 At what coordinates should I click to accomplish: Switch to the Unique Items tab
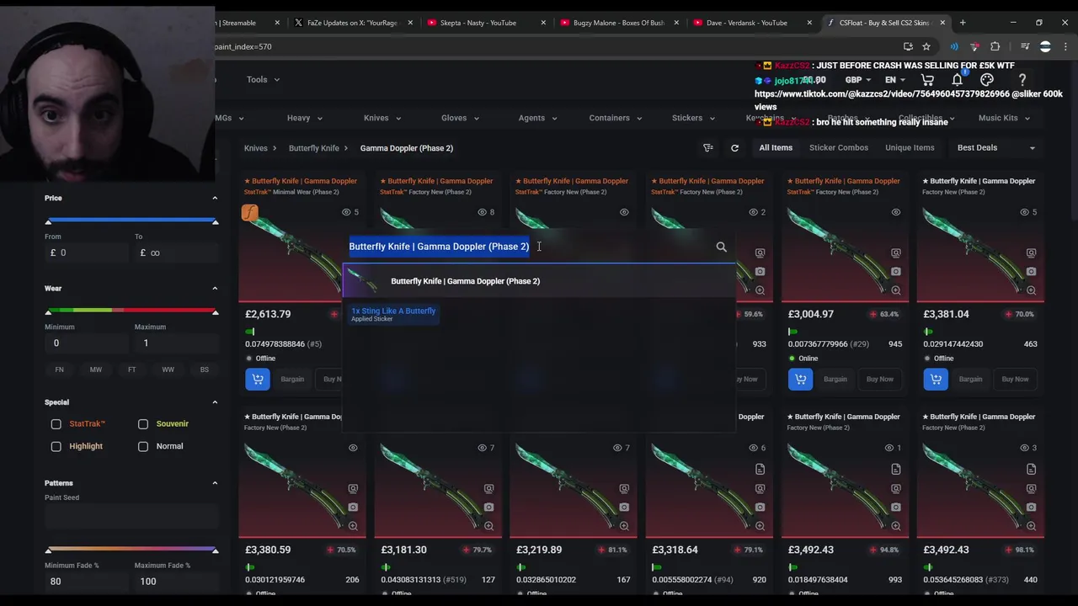910,148
